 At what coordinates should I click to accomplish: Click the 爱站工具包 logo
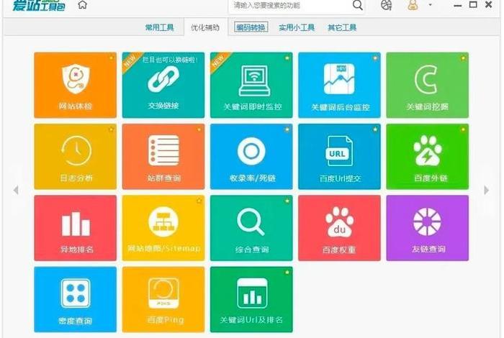pos(39,5)
